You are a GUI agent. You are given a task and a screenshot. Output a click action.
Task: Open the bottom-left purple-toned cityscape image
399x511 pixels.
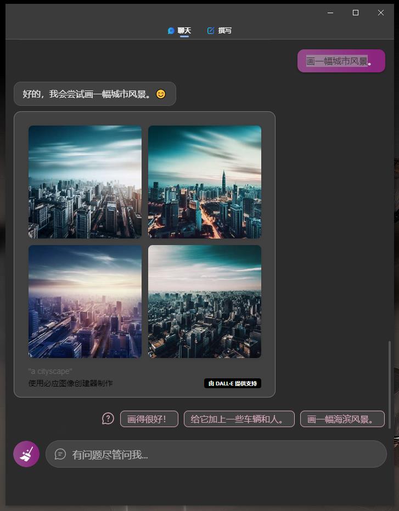point(85,302)
